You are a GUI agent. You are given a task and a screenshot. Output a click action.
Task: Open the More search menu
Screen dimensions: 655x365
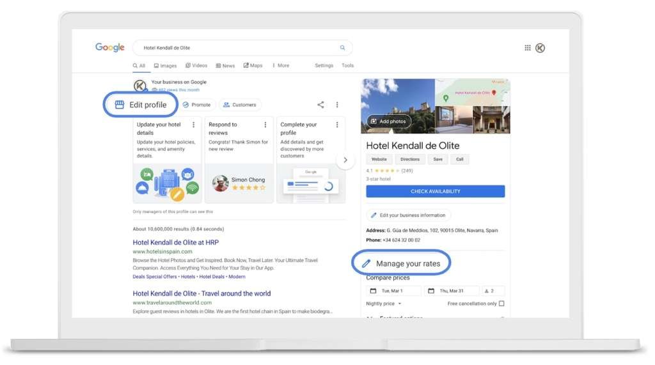280,66
